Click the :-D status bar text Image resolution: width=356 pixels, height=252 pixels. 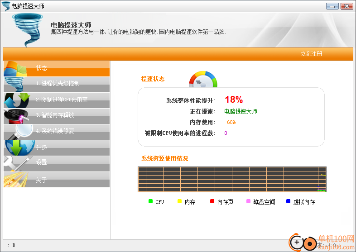(11, 245)
